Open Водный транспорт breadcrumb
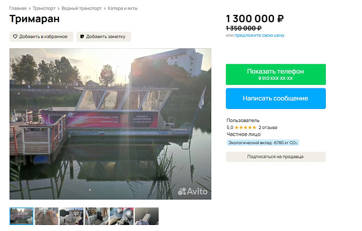This screenshot has height=231, width=362. 81,9
